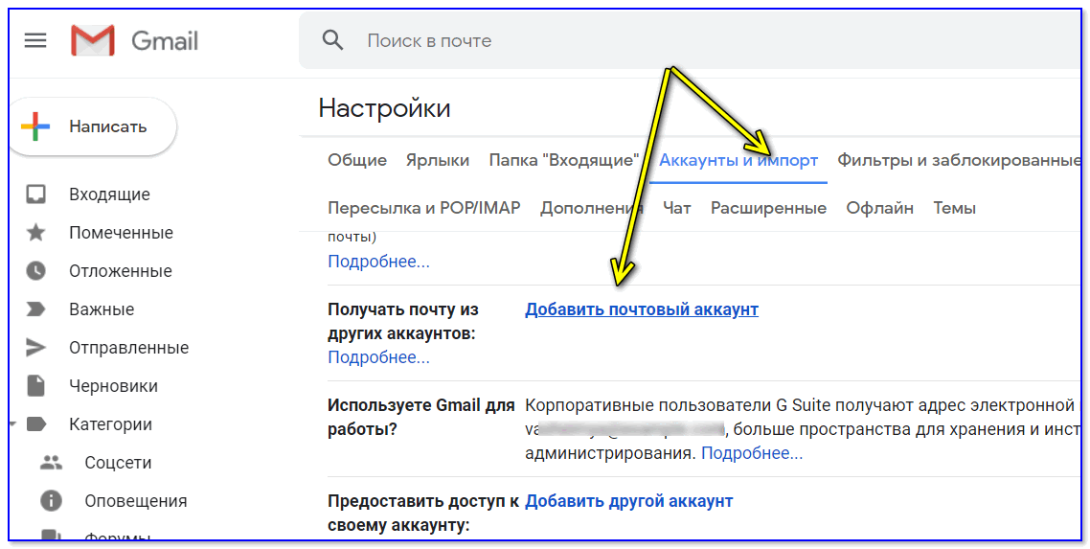Click the Поиск в почте search field
The image size is (1090, 549).
[x=689, y=41]
